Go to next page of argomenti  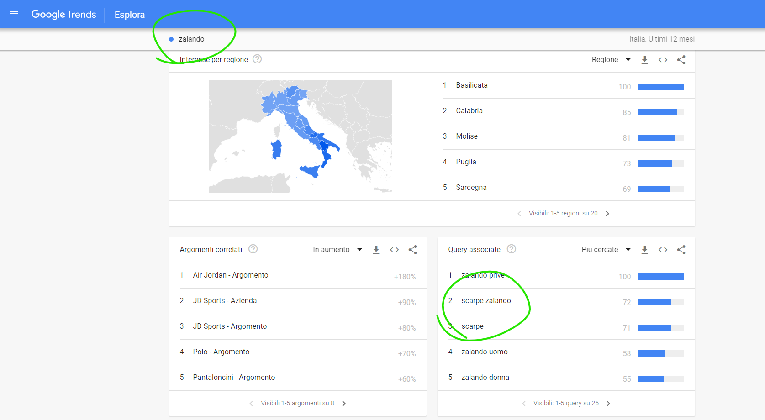tap(344, 404)
